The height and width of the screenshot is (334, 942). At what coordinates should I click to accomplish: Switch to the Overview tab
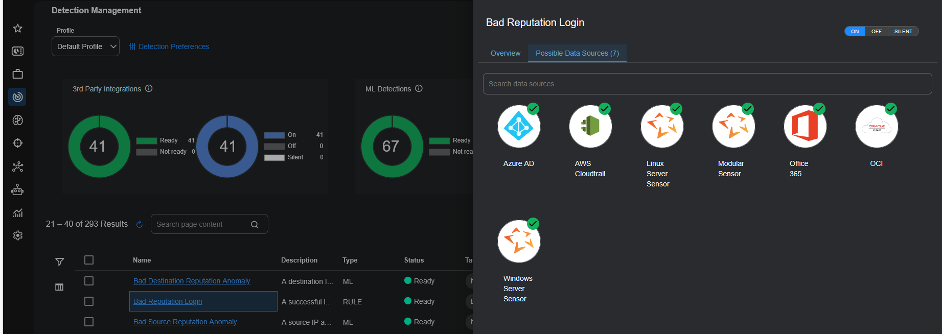(x=506, y=53)
